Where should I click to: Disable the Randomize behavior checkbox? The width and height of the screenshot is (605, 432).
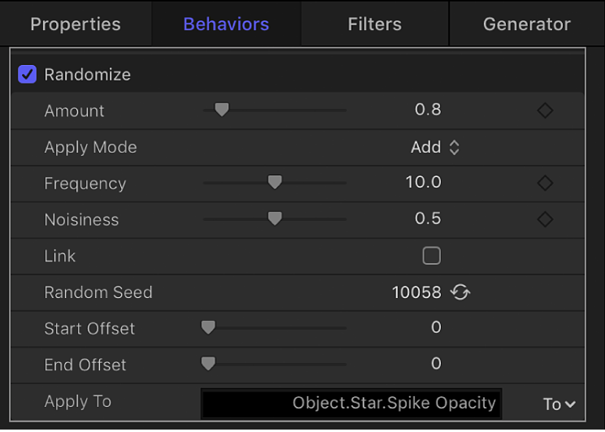tap(28, 75)
